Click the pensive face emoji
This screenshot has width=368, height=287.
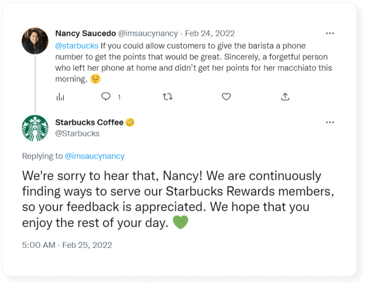click(x=96, y=79)
